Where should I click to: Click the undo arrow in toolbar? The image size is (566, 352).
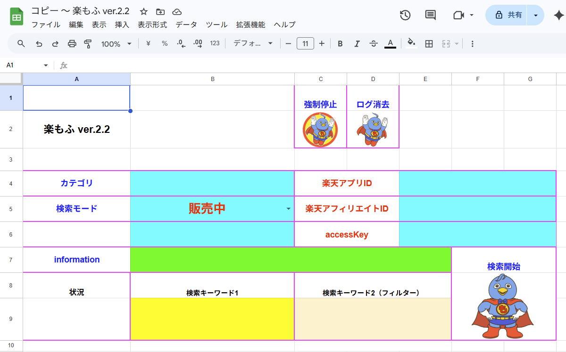pyautogui.click(x=39, y=44)
